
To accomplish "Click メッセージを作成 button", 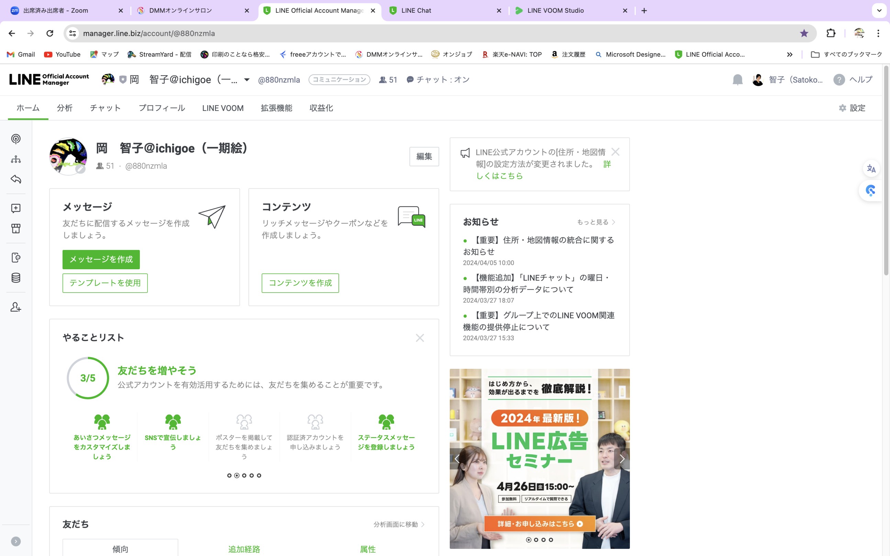I will (101, 260).
